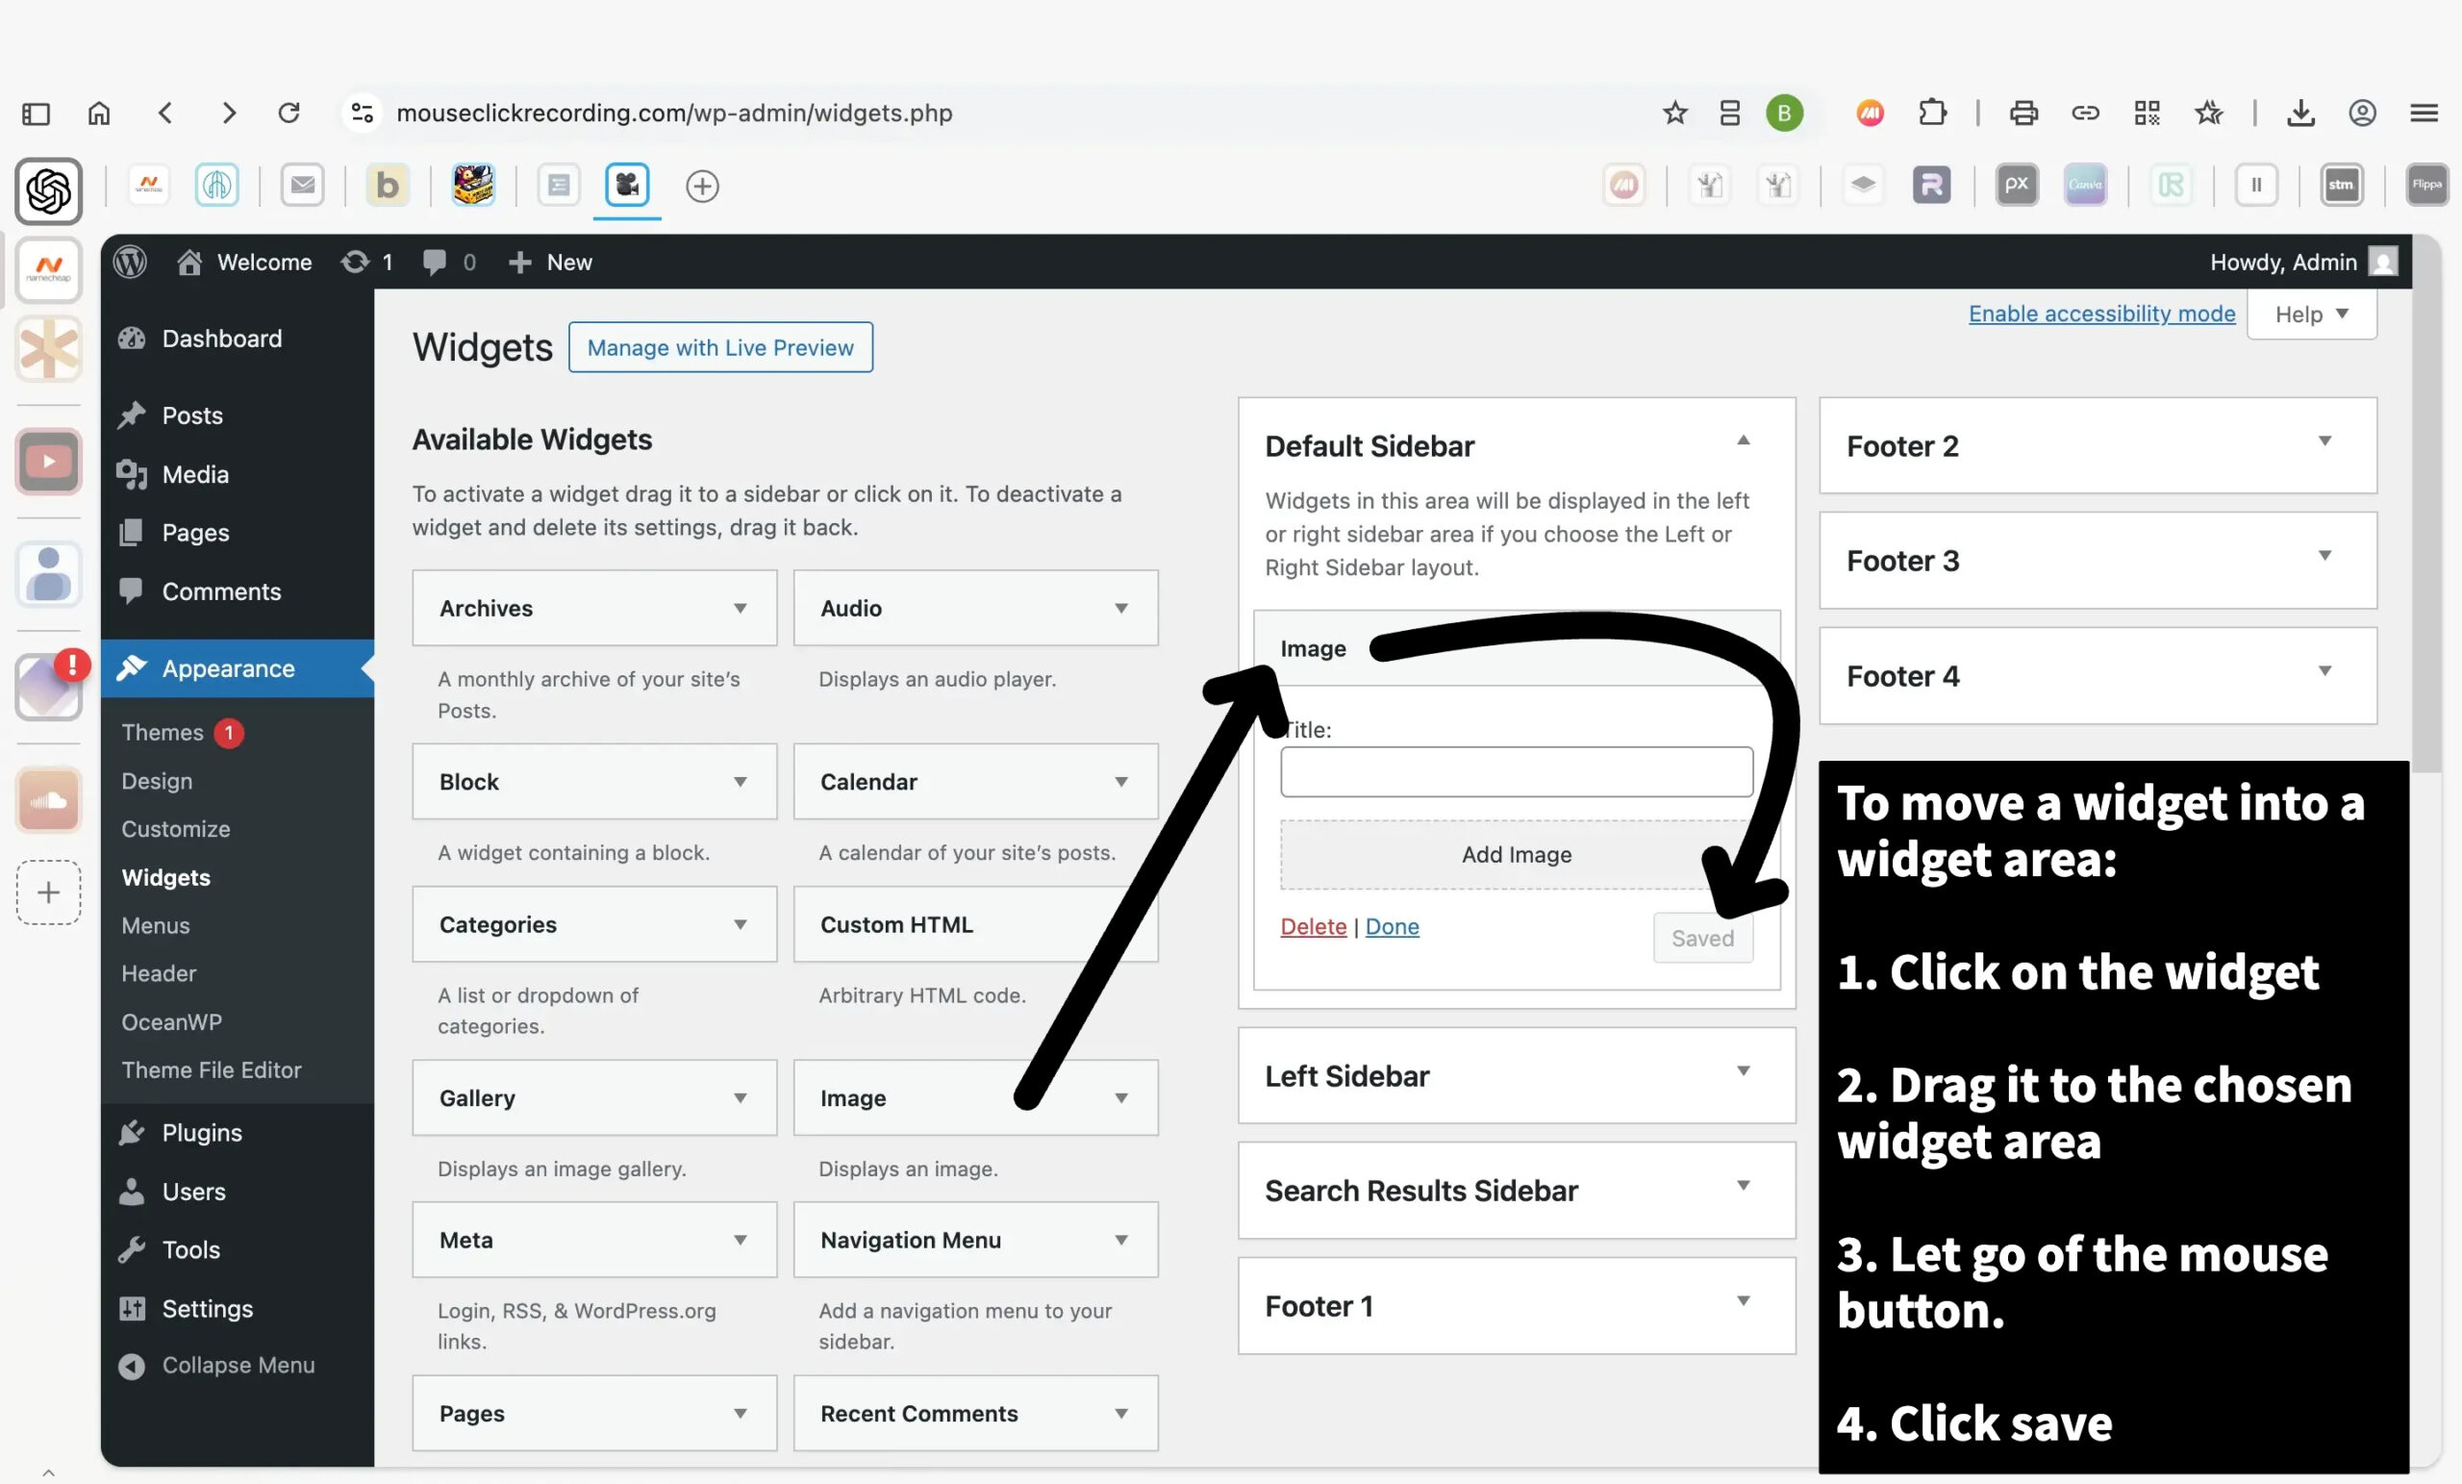The width and height of the screenshot is (2462, 1484).
Task: Expand the Archives widget dropdown
Action: [x=740, y=608]
